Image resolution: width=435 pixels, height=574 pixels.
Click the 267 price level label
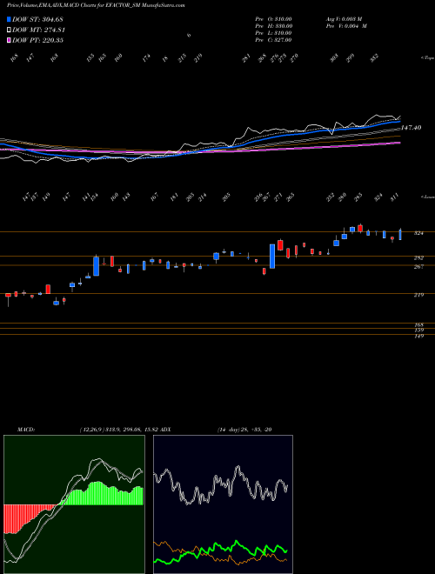click(418, 267)
